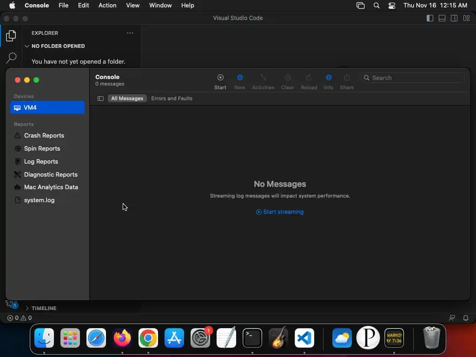Click the Share toolbar icon
The height and width of the screenshot is (357, 476).
coord(347,78)
